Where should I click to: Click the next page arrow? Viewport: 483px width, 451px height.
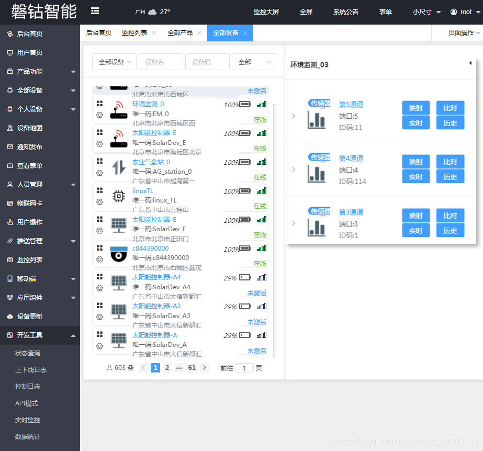[205, 367]
